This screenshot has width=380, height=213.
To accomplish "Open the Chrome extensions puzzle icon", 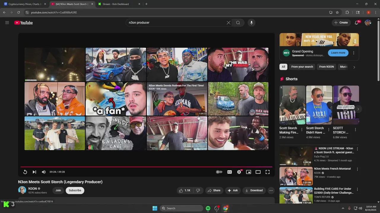I will point(347,12).
